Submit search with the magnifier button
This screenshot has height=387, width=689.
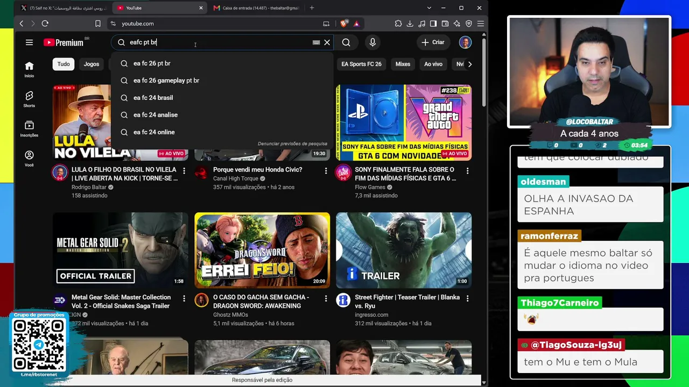pyautogui.click(x=346, y=42)
